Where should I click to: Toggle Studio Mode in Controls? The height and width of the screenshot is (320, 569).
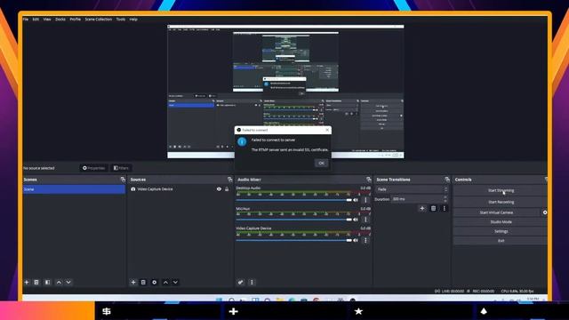501,221
